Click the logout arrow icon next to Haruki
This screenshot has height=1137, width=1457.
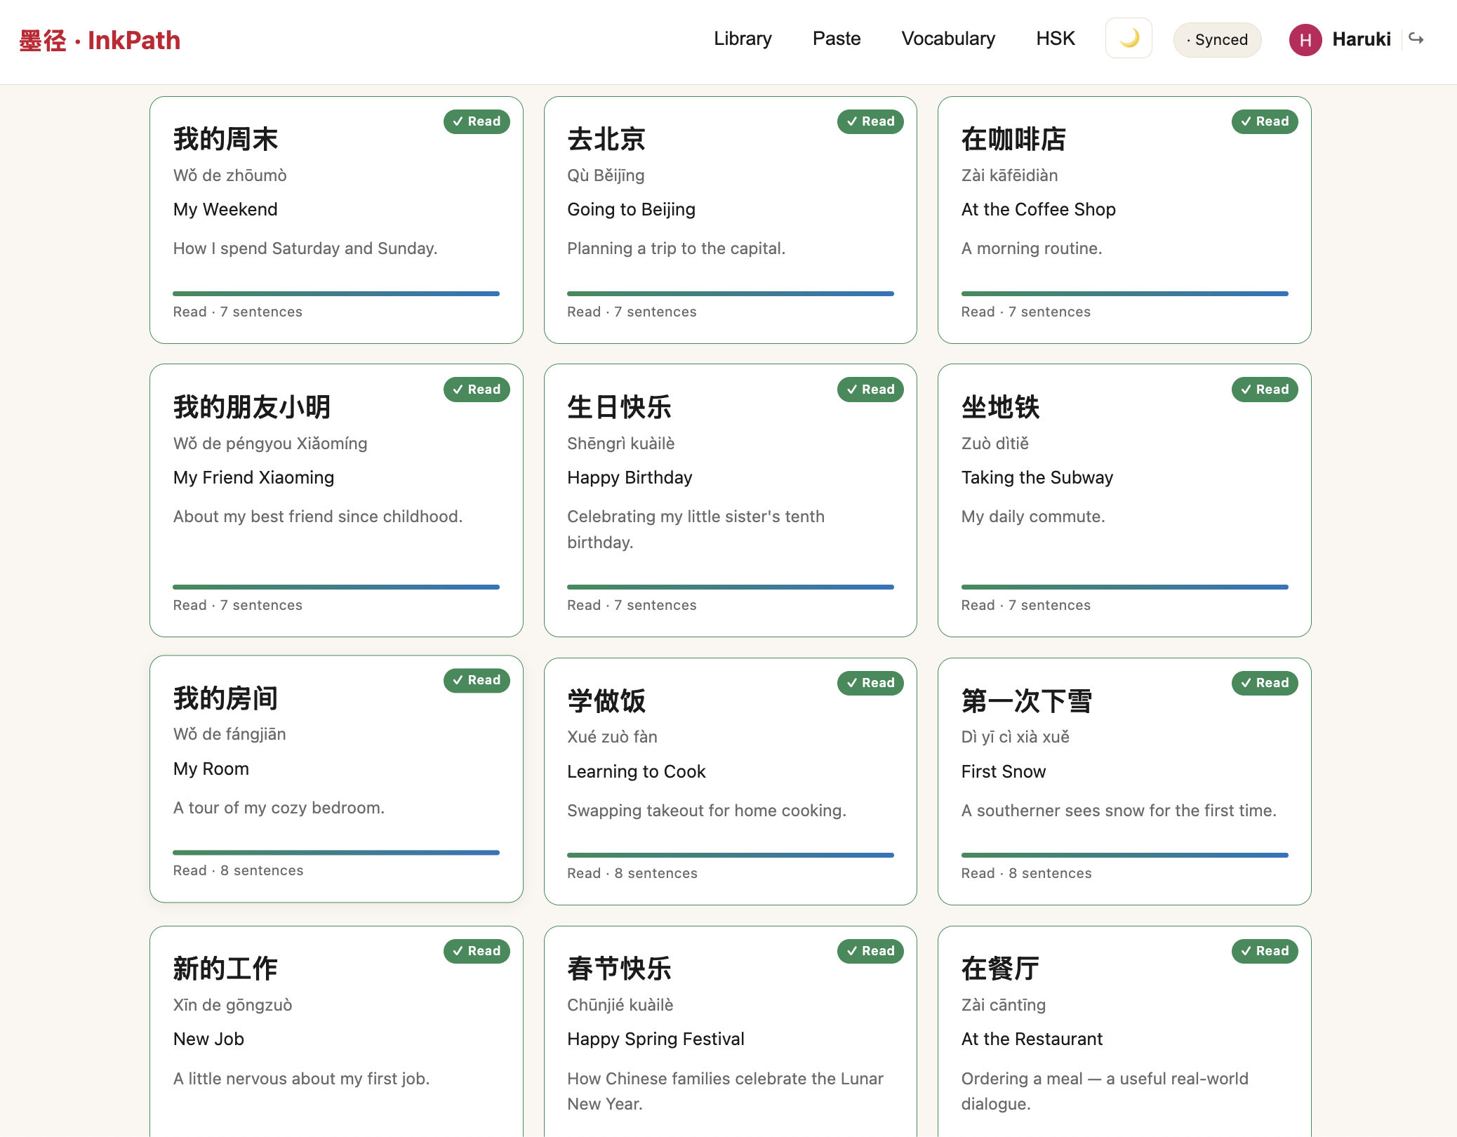(1416, 39)
